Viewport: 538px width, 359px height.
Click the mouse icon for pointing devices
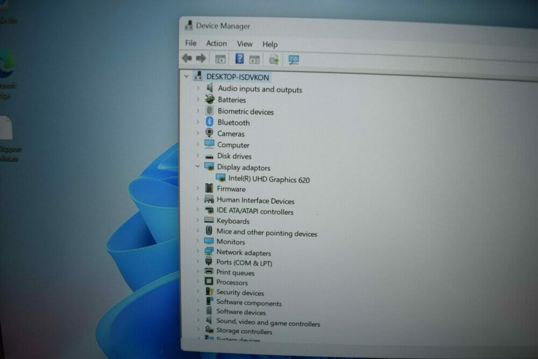coord(209,230)
